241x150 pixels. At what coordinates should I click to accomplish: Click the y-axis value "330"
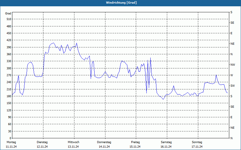9,61
